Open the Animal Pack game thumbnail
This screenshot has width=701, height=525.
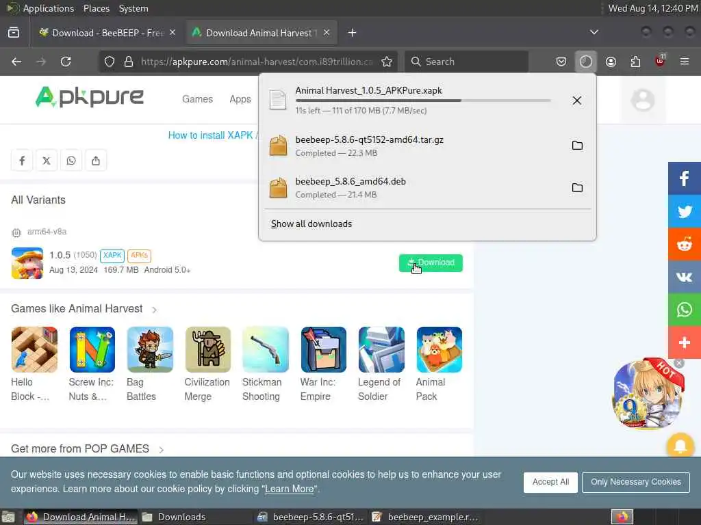439,349
